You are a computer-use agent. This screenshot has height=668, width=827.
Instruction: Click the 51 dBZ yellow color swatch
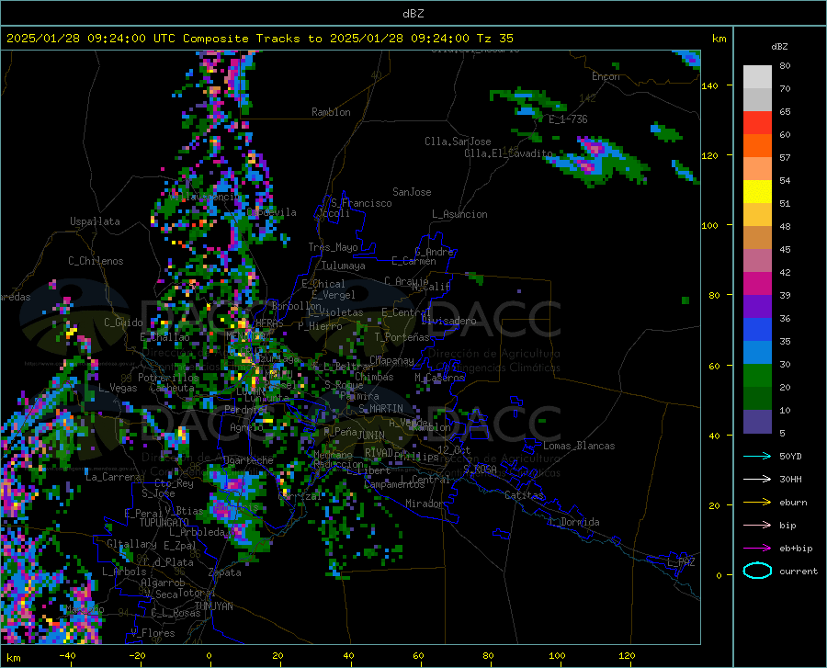click(757, 192)
